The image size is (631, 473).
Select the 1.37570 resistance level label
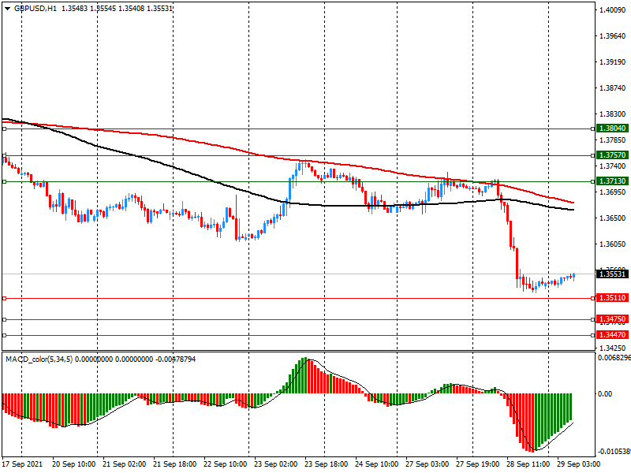click(612, 155)
